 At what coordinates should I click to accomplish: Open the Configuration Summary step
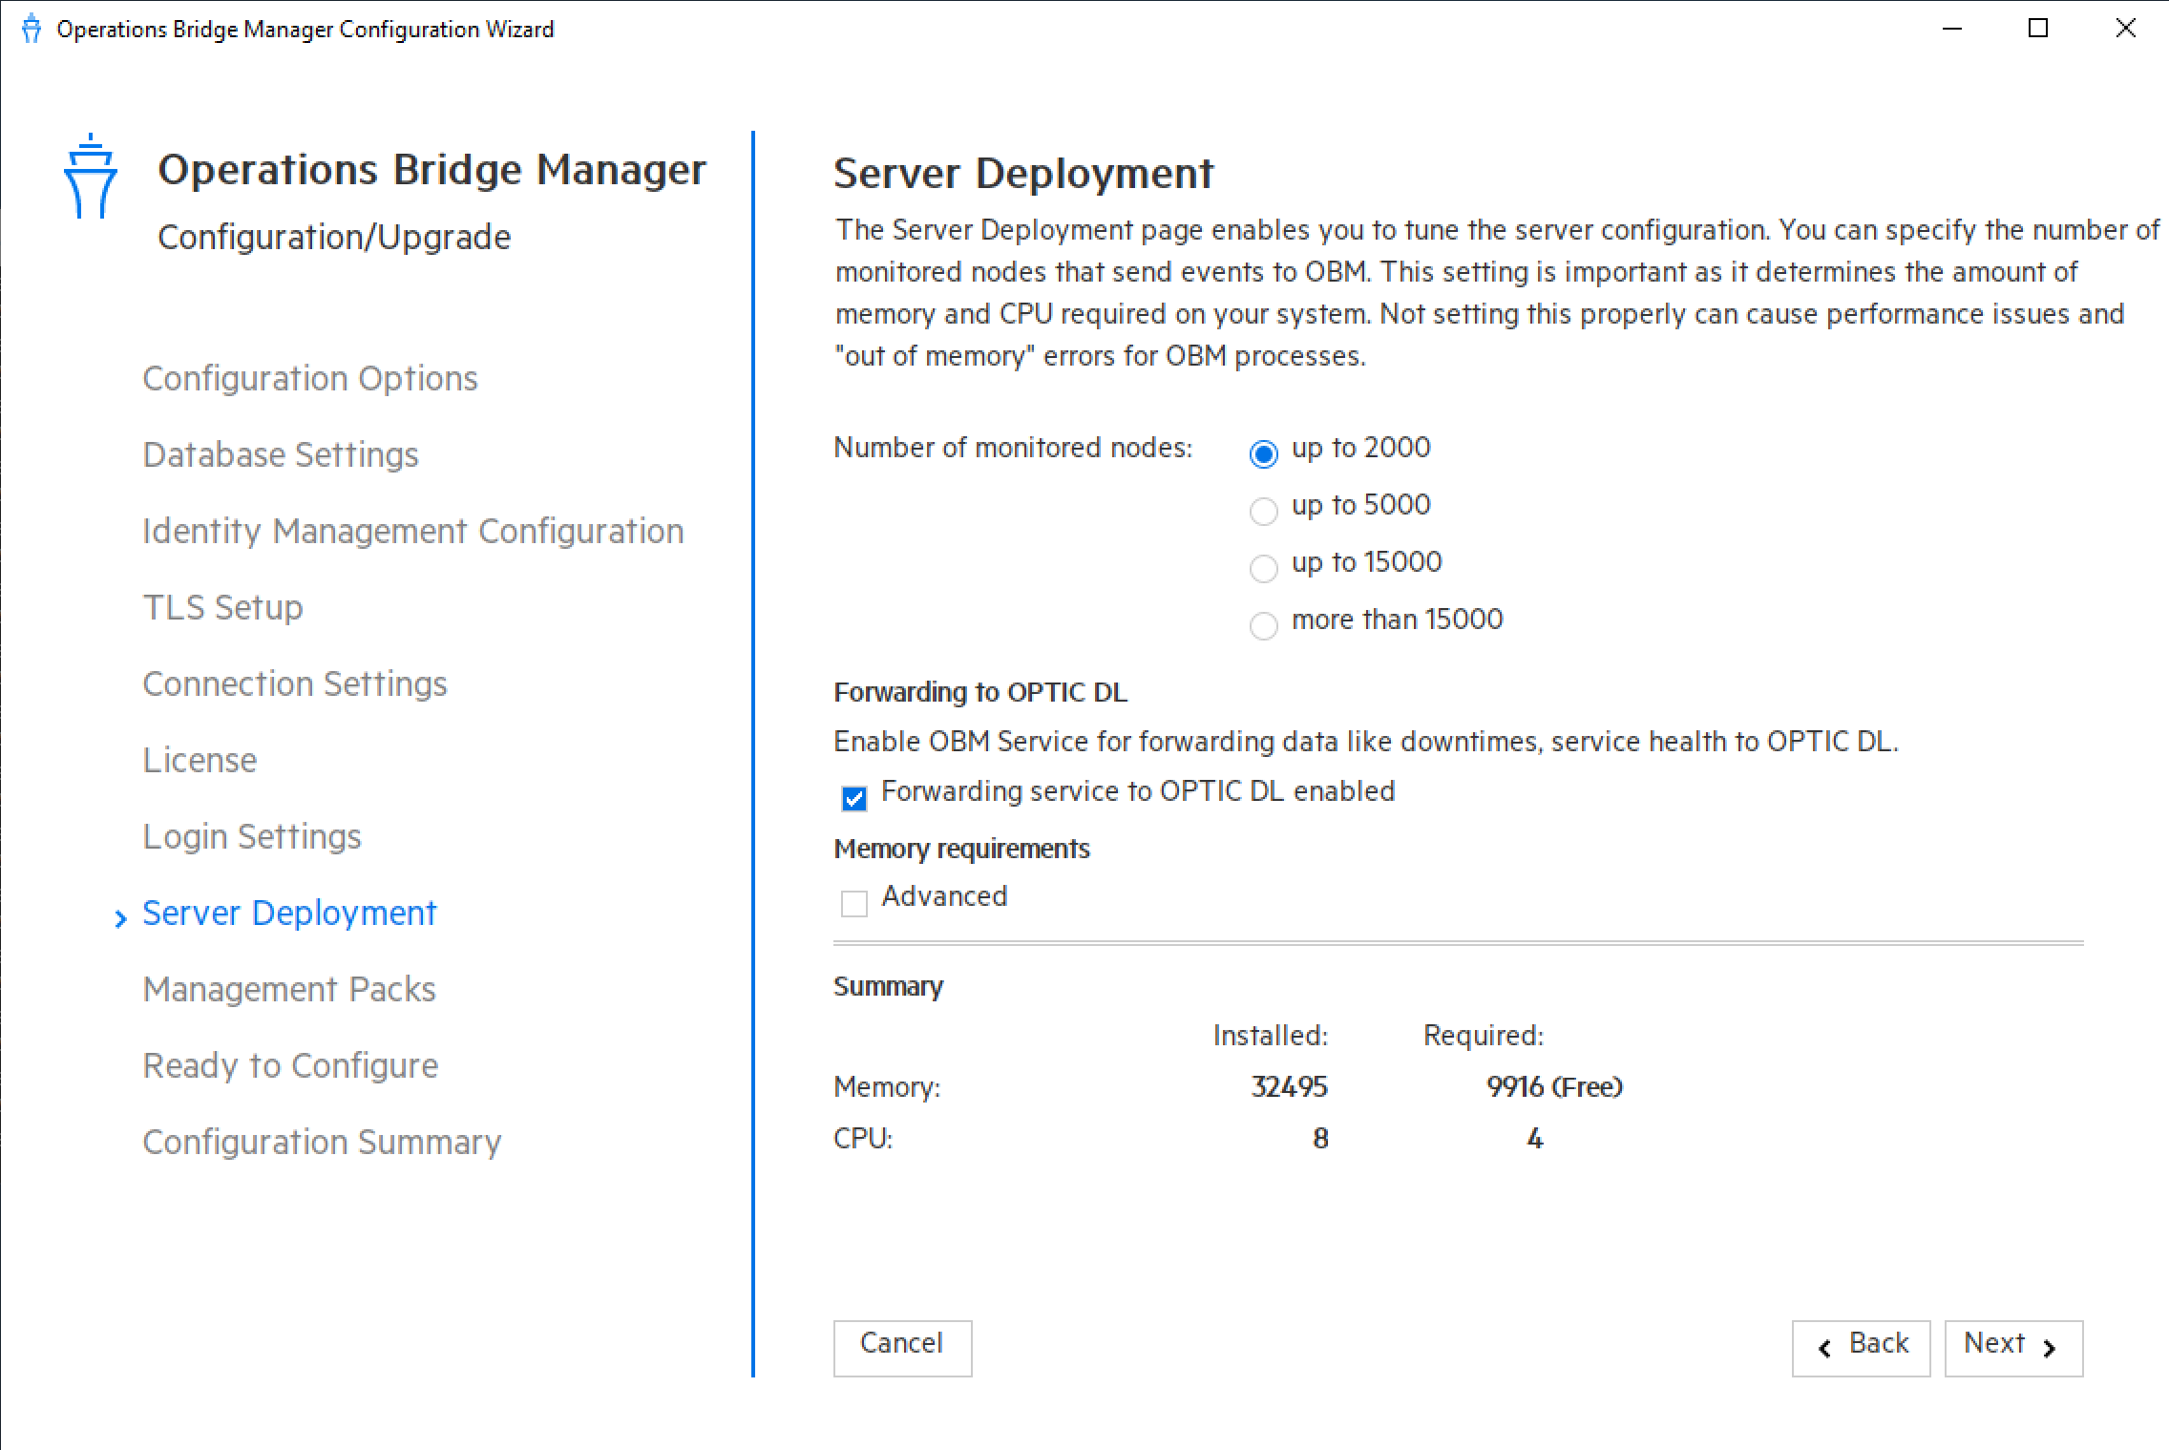pos(321,1142)
